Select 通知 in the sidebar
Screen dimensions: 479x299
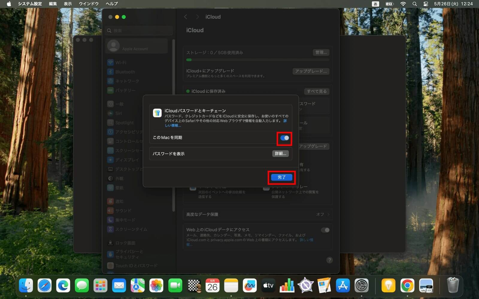click(x=137, y=201)
